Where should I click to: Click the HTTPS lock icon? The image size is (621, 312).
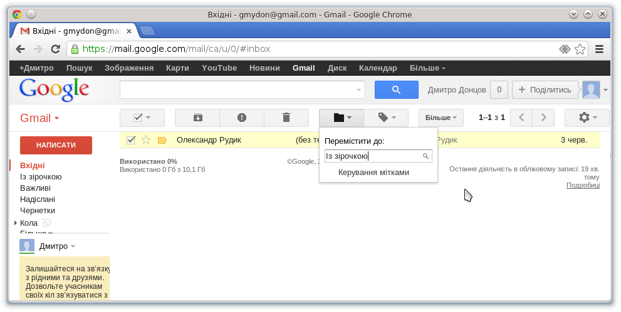[x=75, y=49]
